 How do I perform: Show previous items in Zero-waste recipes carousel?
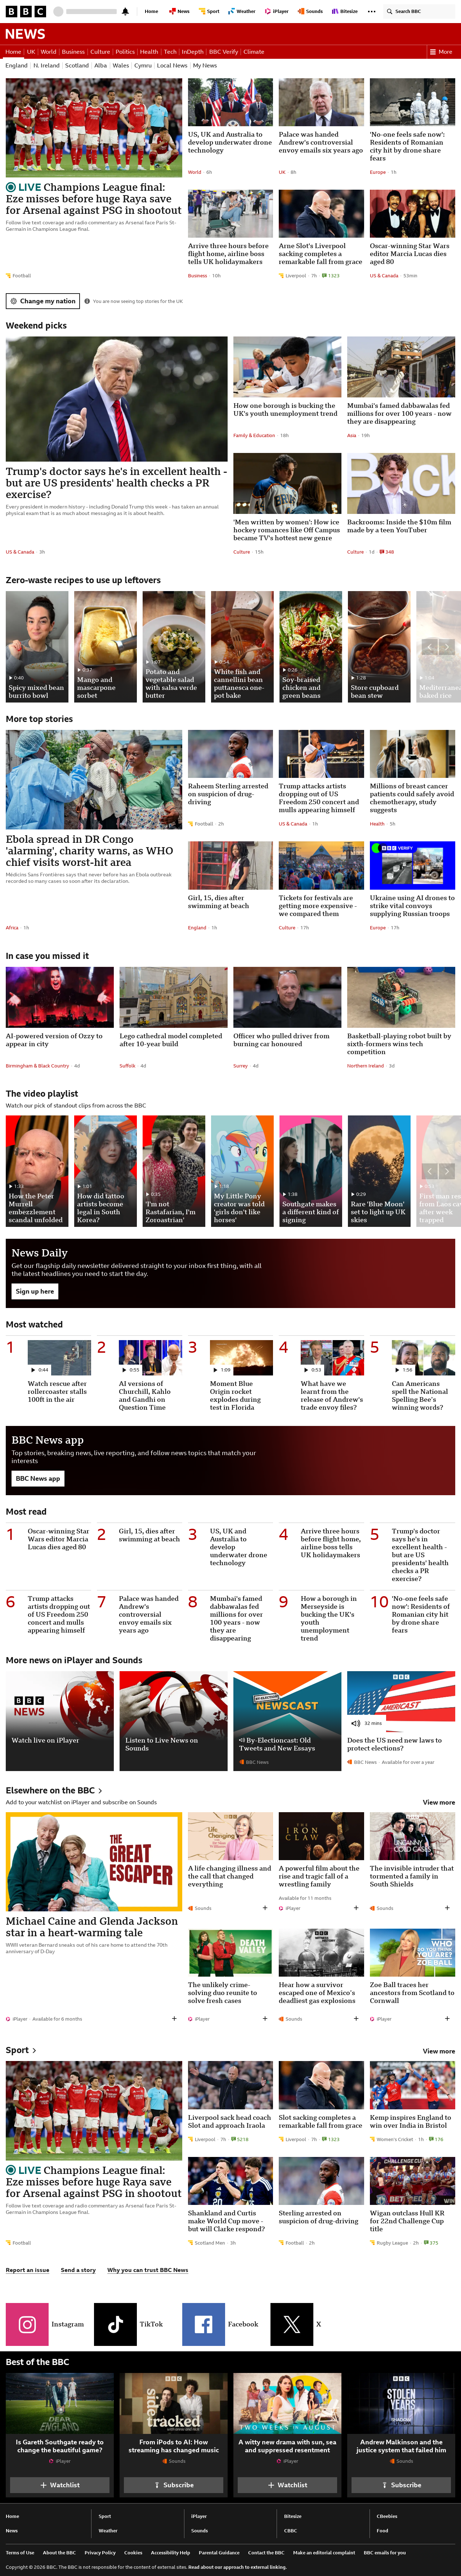pyautogui.click(x=429, y=647)
